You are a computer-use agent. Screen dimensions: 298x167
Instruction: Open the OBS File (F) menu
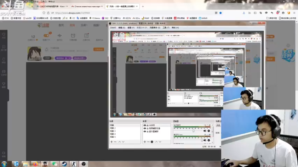pos(113,27)
